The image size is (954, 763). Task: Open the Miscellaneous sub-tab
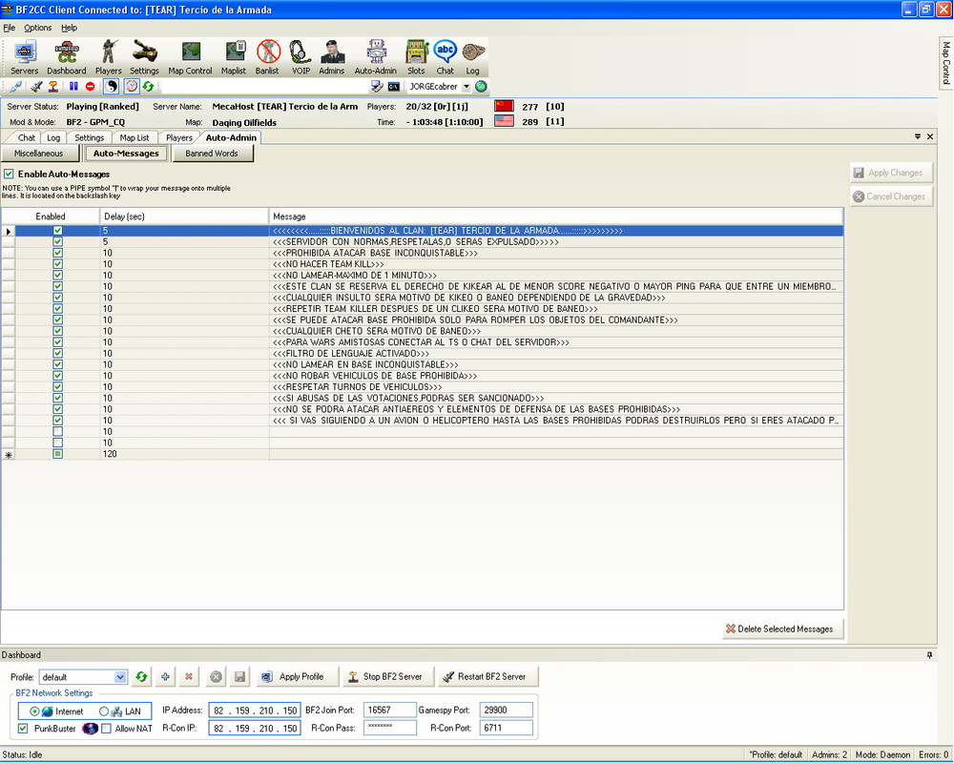click(x=39, y=154)
